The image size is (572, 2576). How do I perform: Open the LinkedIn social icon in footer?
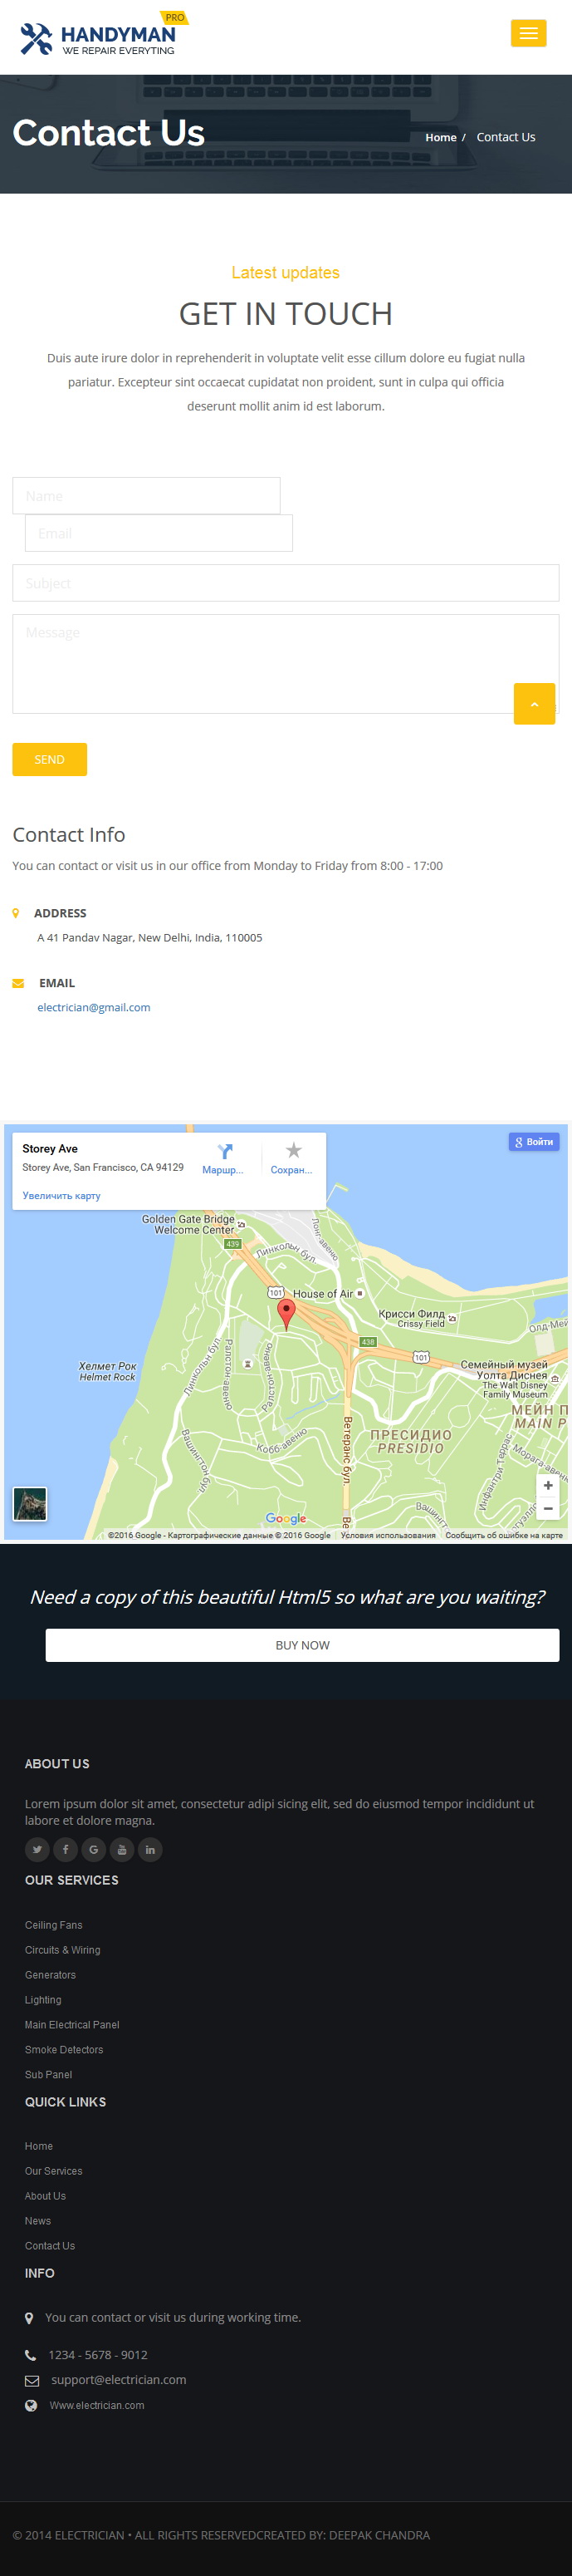[151, 1849]
